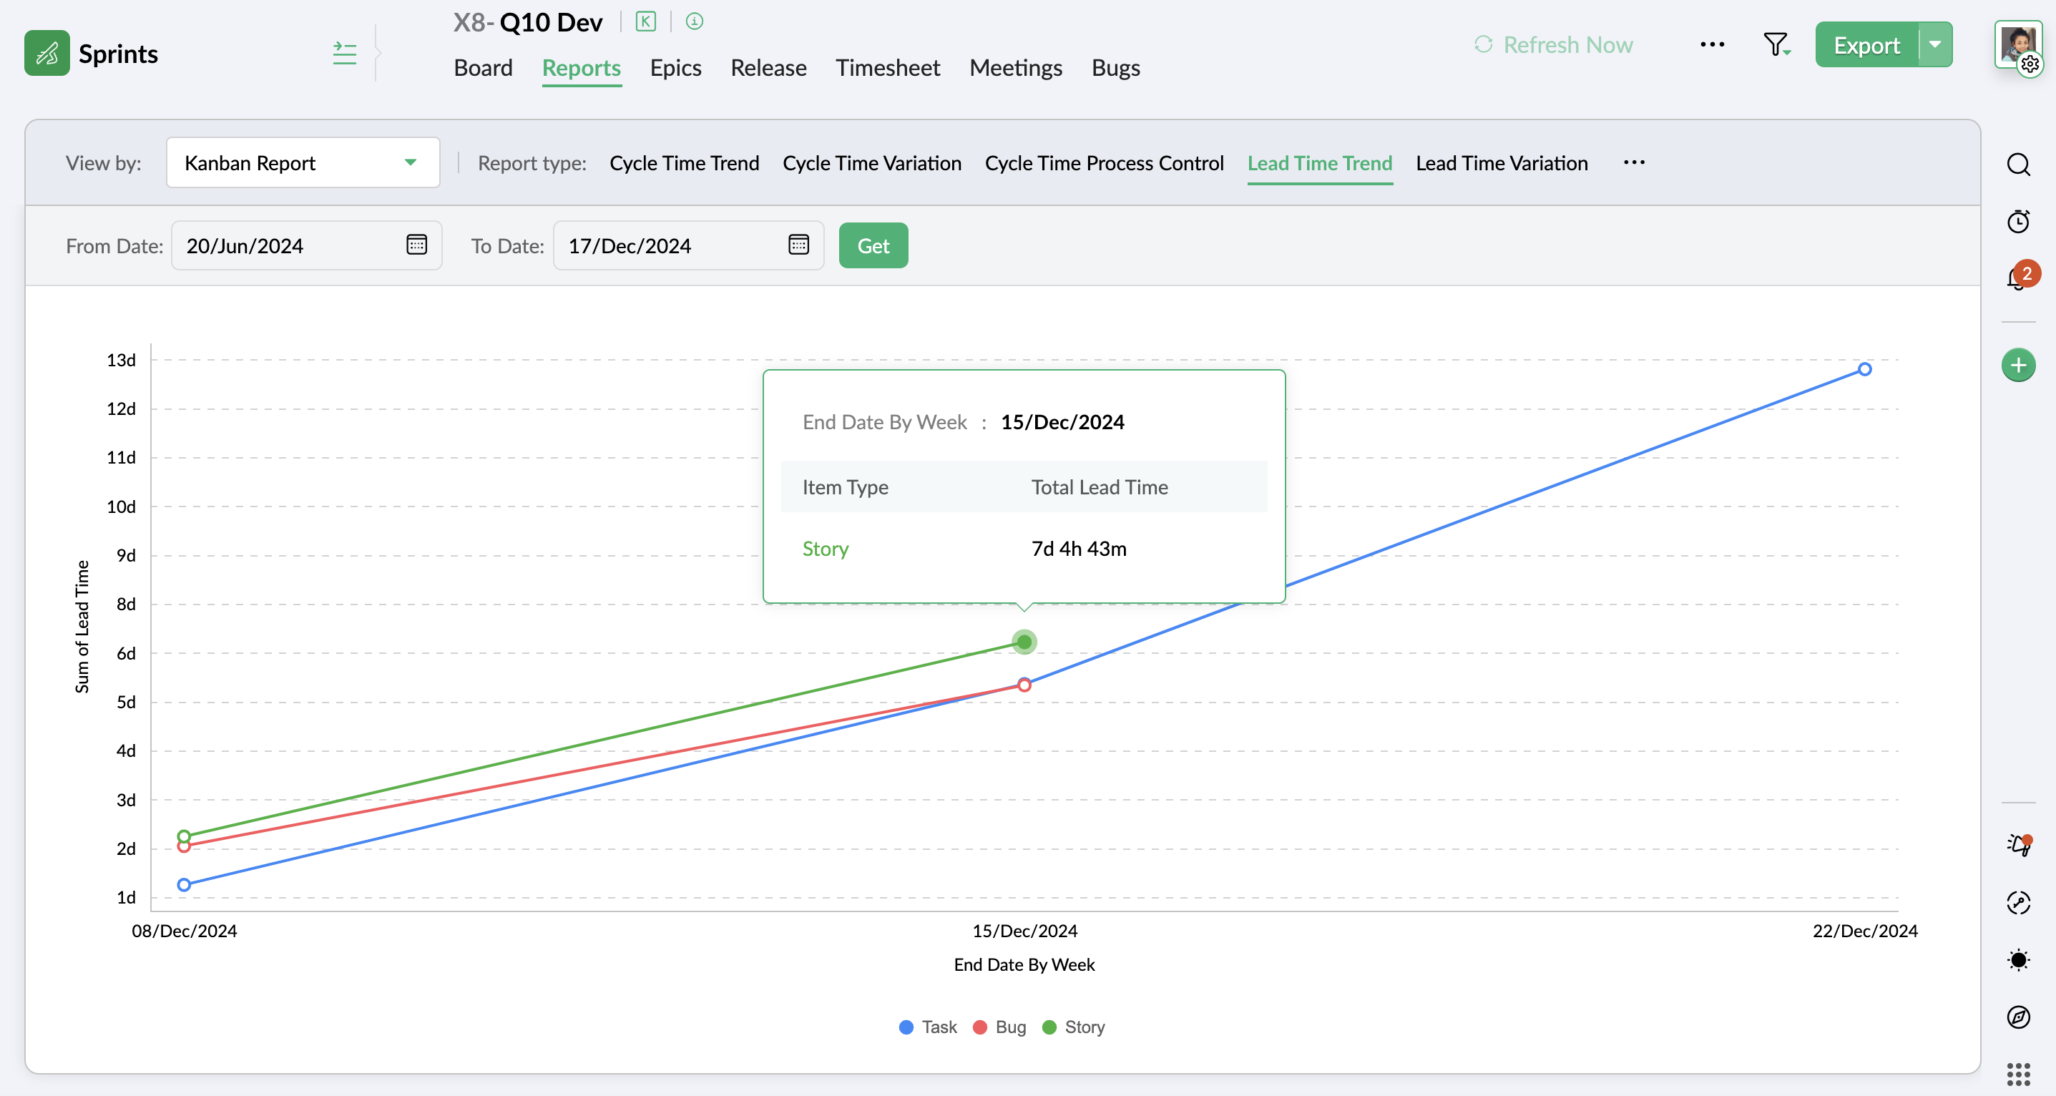Expand the Export dropdown arrow

(x=1934, y=44)
